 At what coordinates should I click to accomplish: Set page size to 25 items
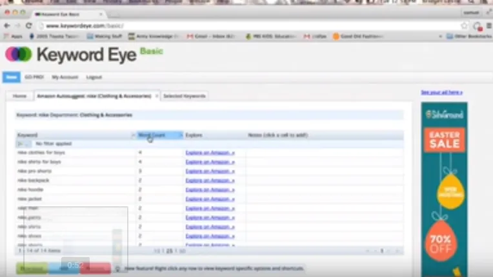(170, 251)
